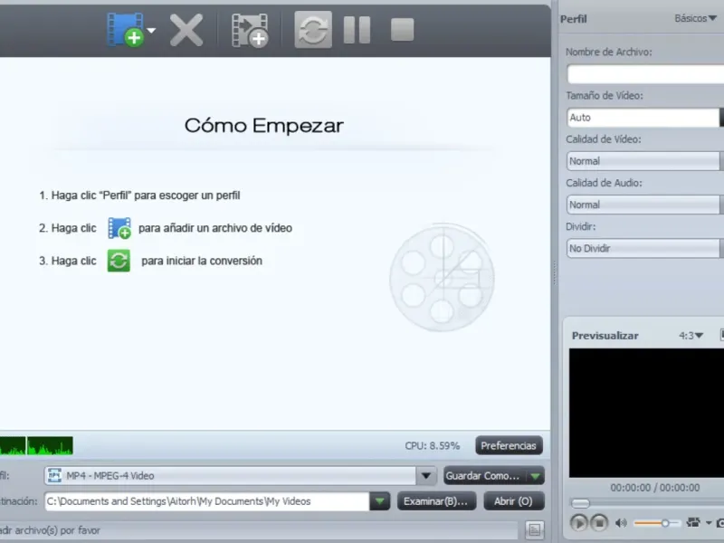Click the preview stop button
724x543 pixels.
599,523
